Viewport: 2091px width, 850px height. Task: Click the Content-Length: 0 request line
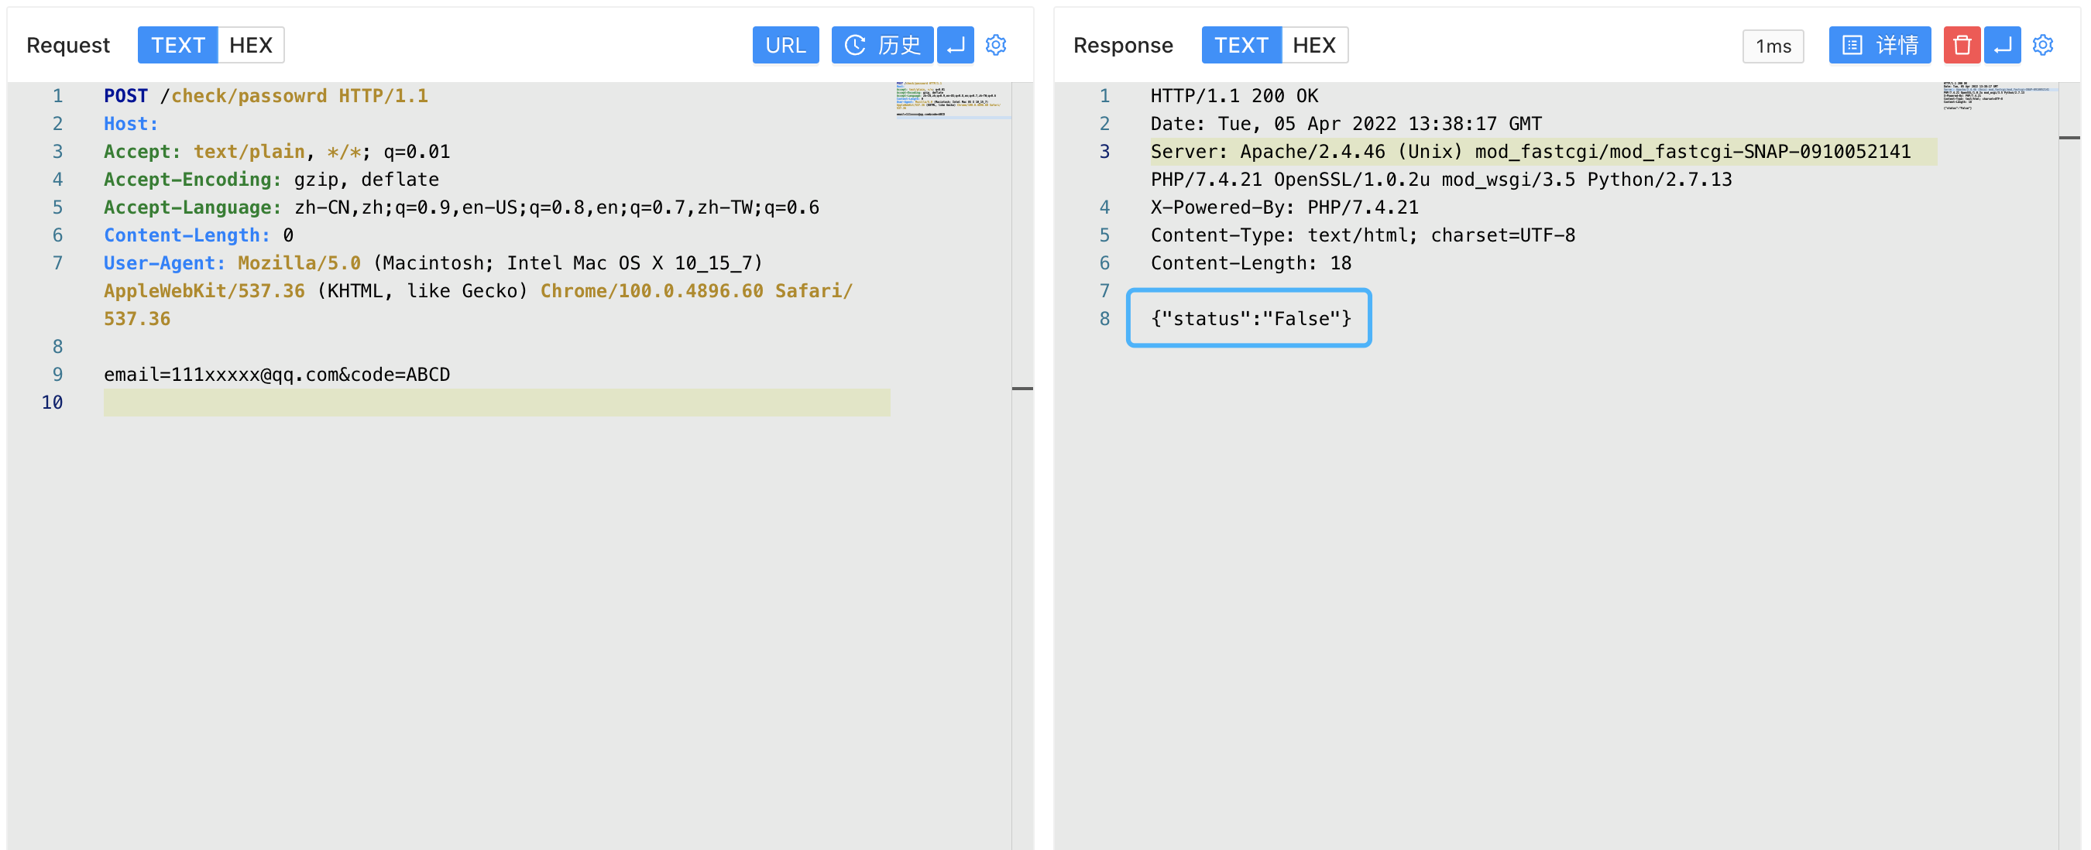point(198,235)
